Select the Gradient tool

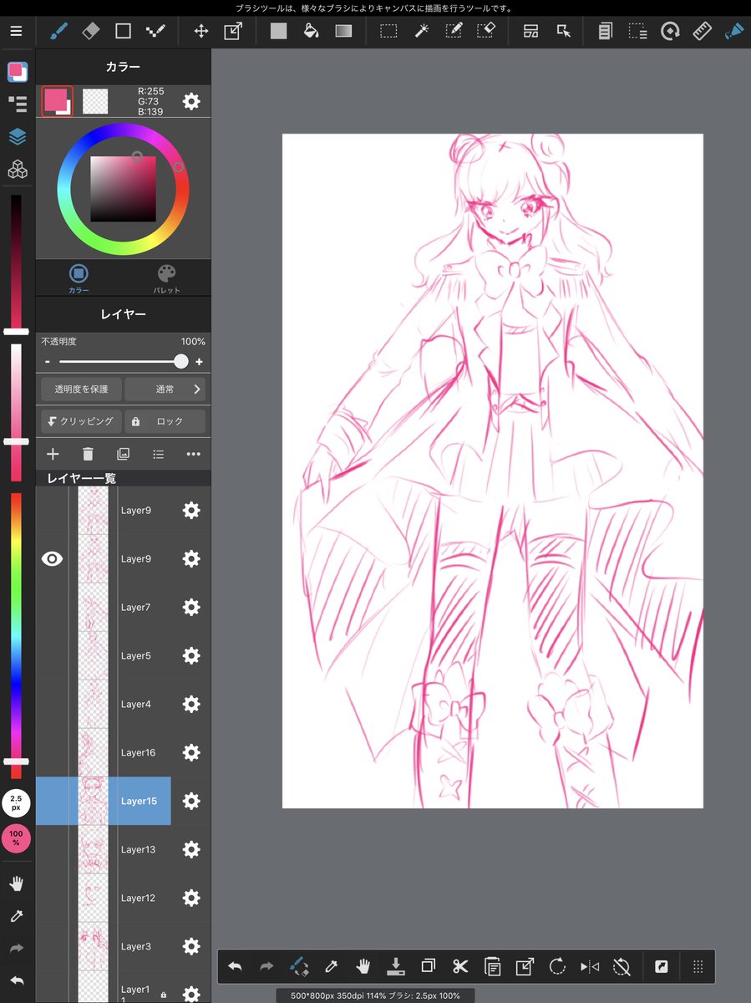point(343,31)
